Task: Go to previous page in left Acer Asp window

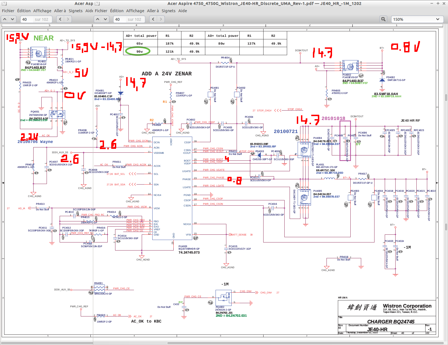Action: 5,19
